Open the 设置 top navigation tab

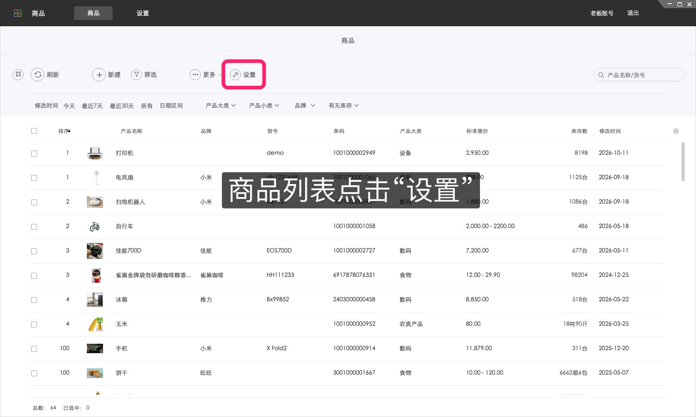coord(143,13)
